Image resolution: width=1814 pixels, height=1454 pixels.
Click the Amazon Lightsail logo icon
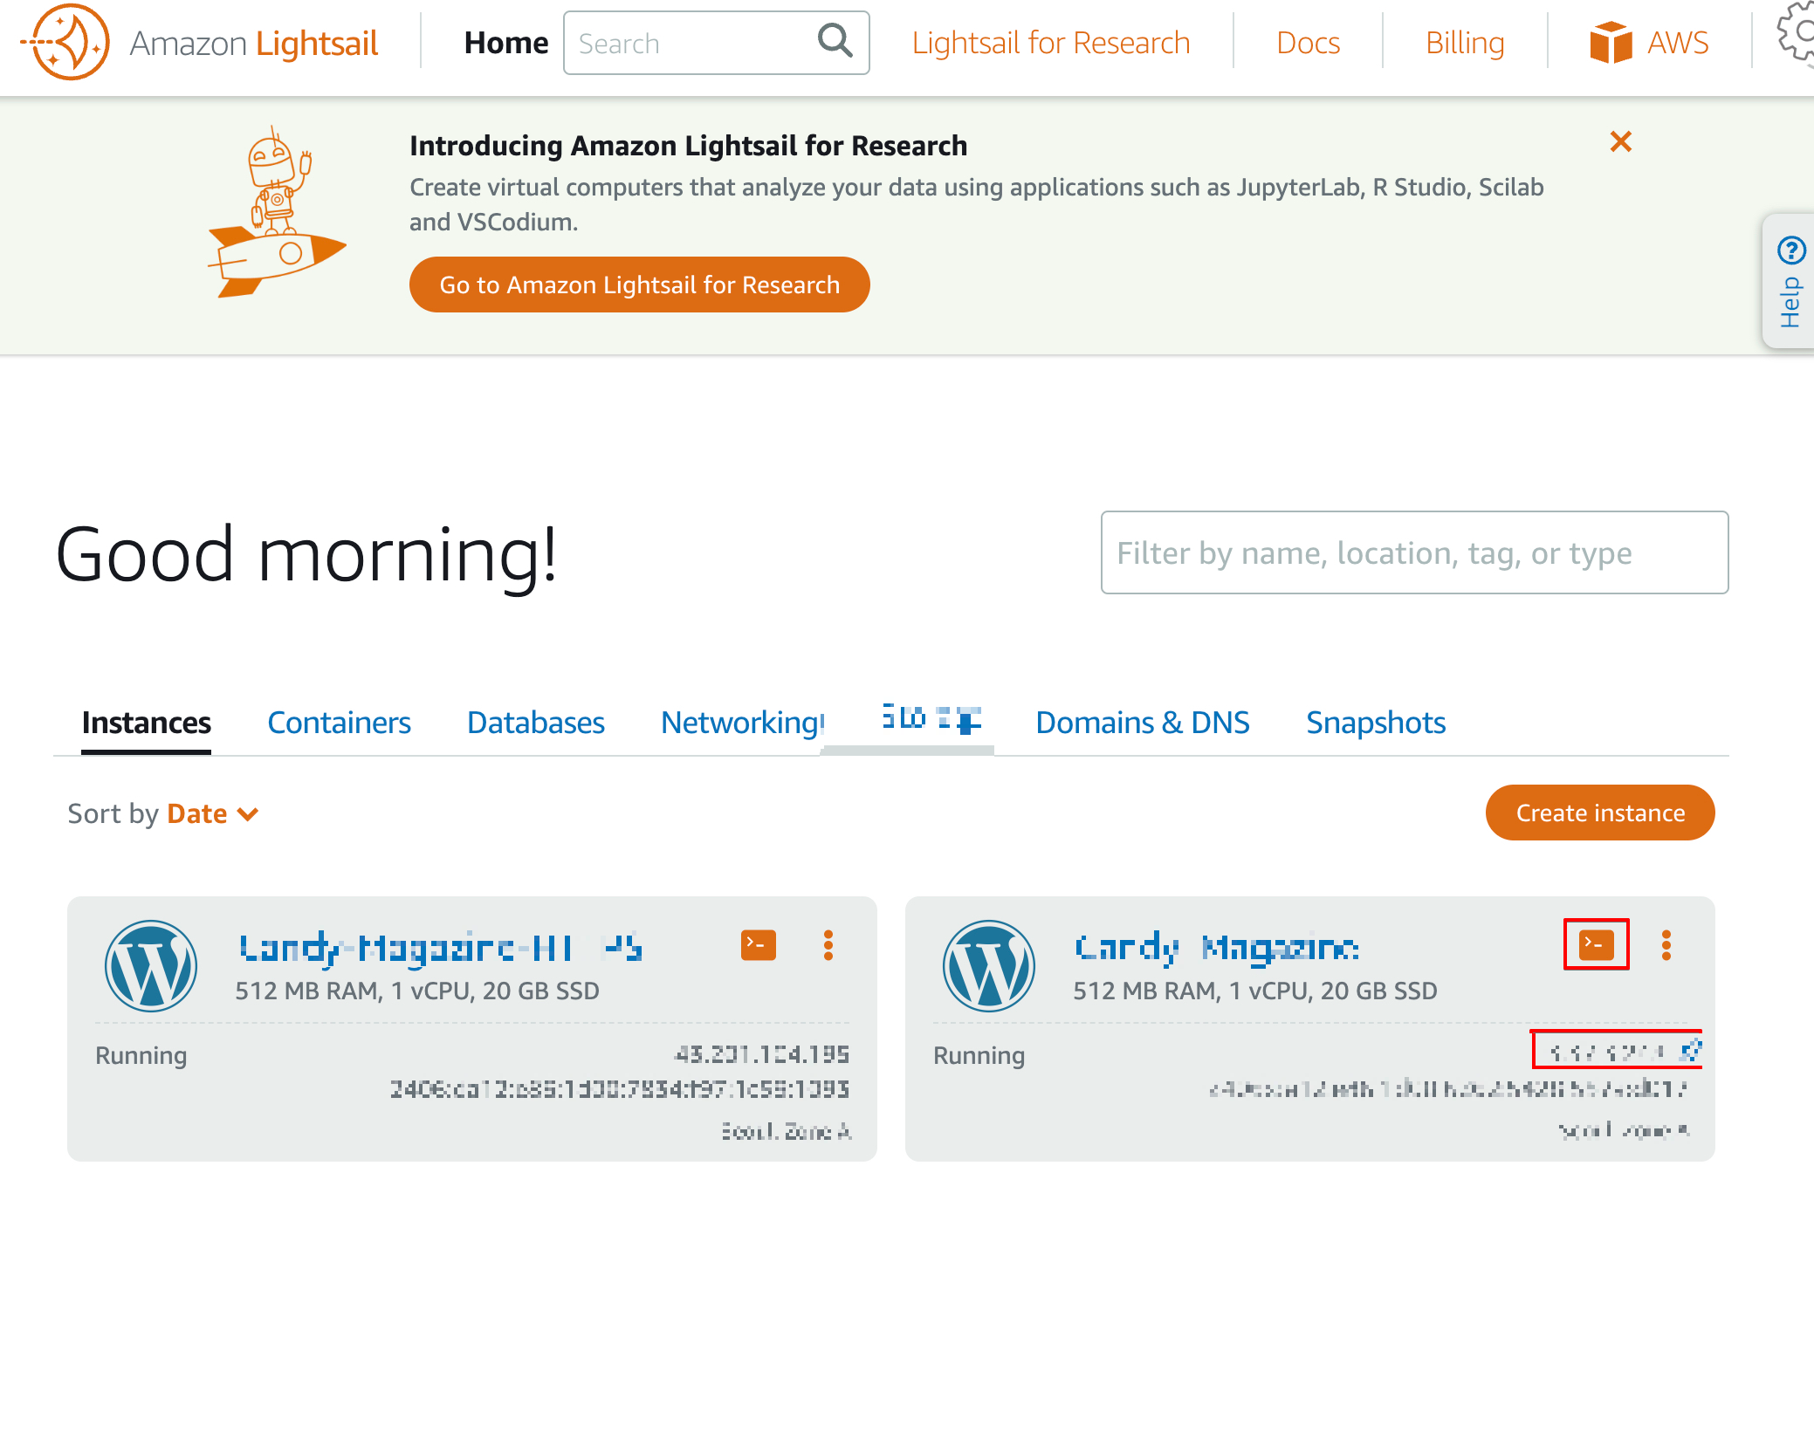pyautogui.click(x=66, y=43)
